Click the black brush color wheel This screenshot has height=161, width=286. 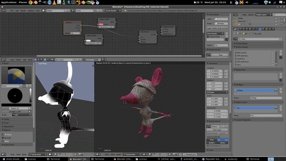[15, 95]
